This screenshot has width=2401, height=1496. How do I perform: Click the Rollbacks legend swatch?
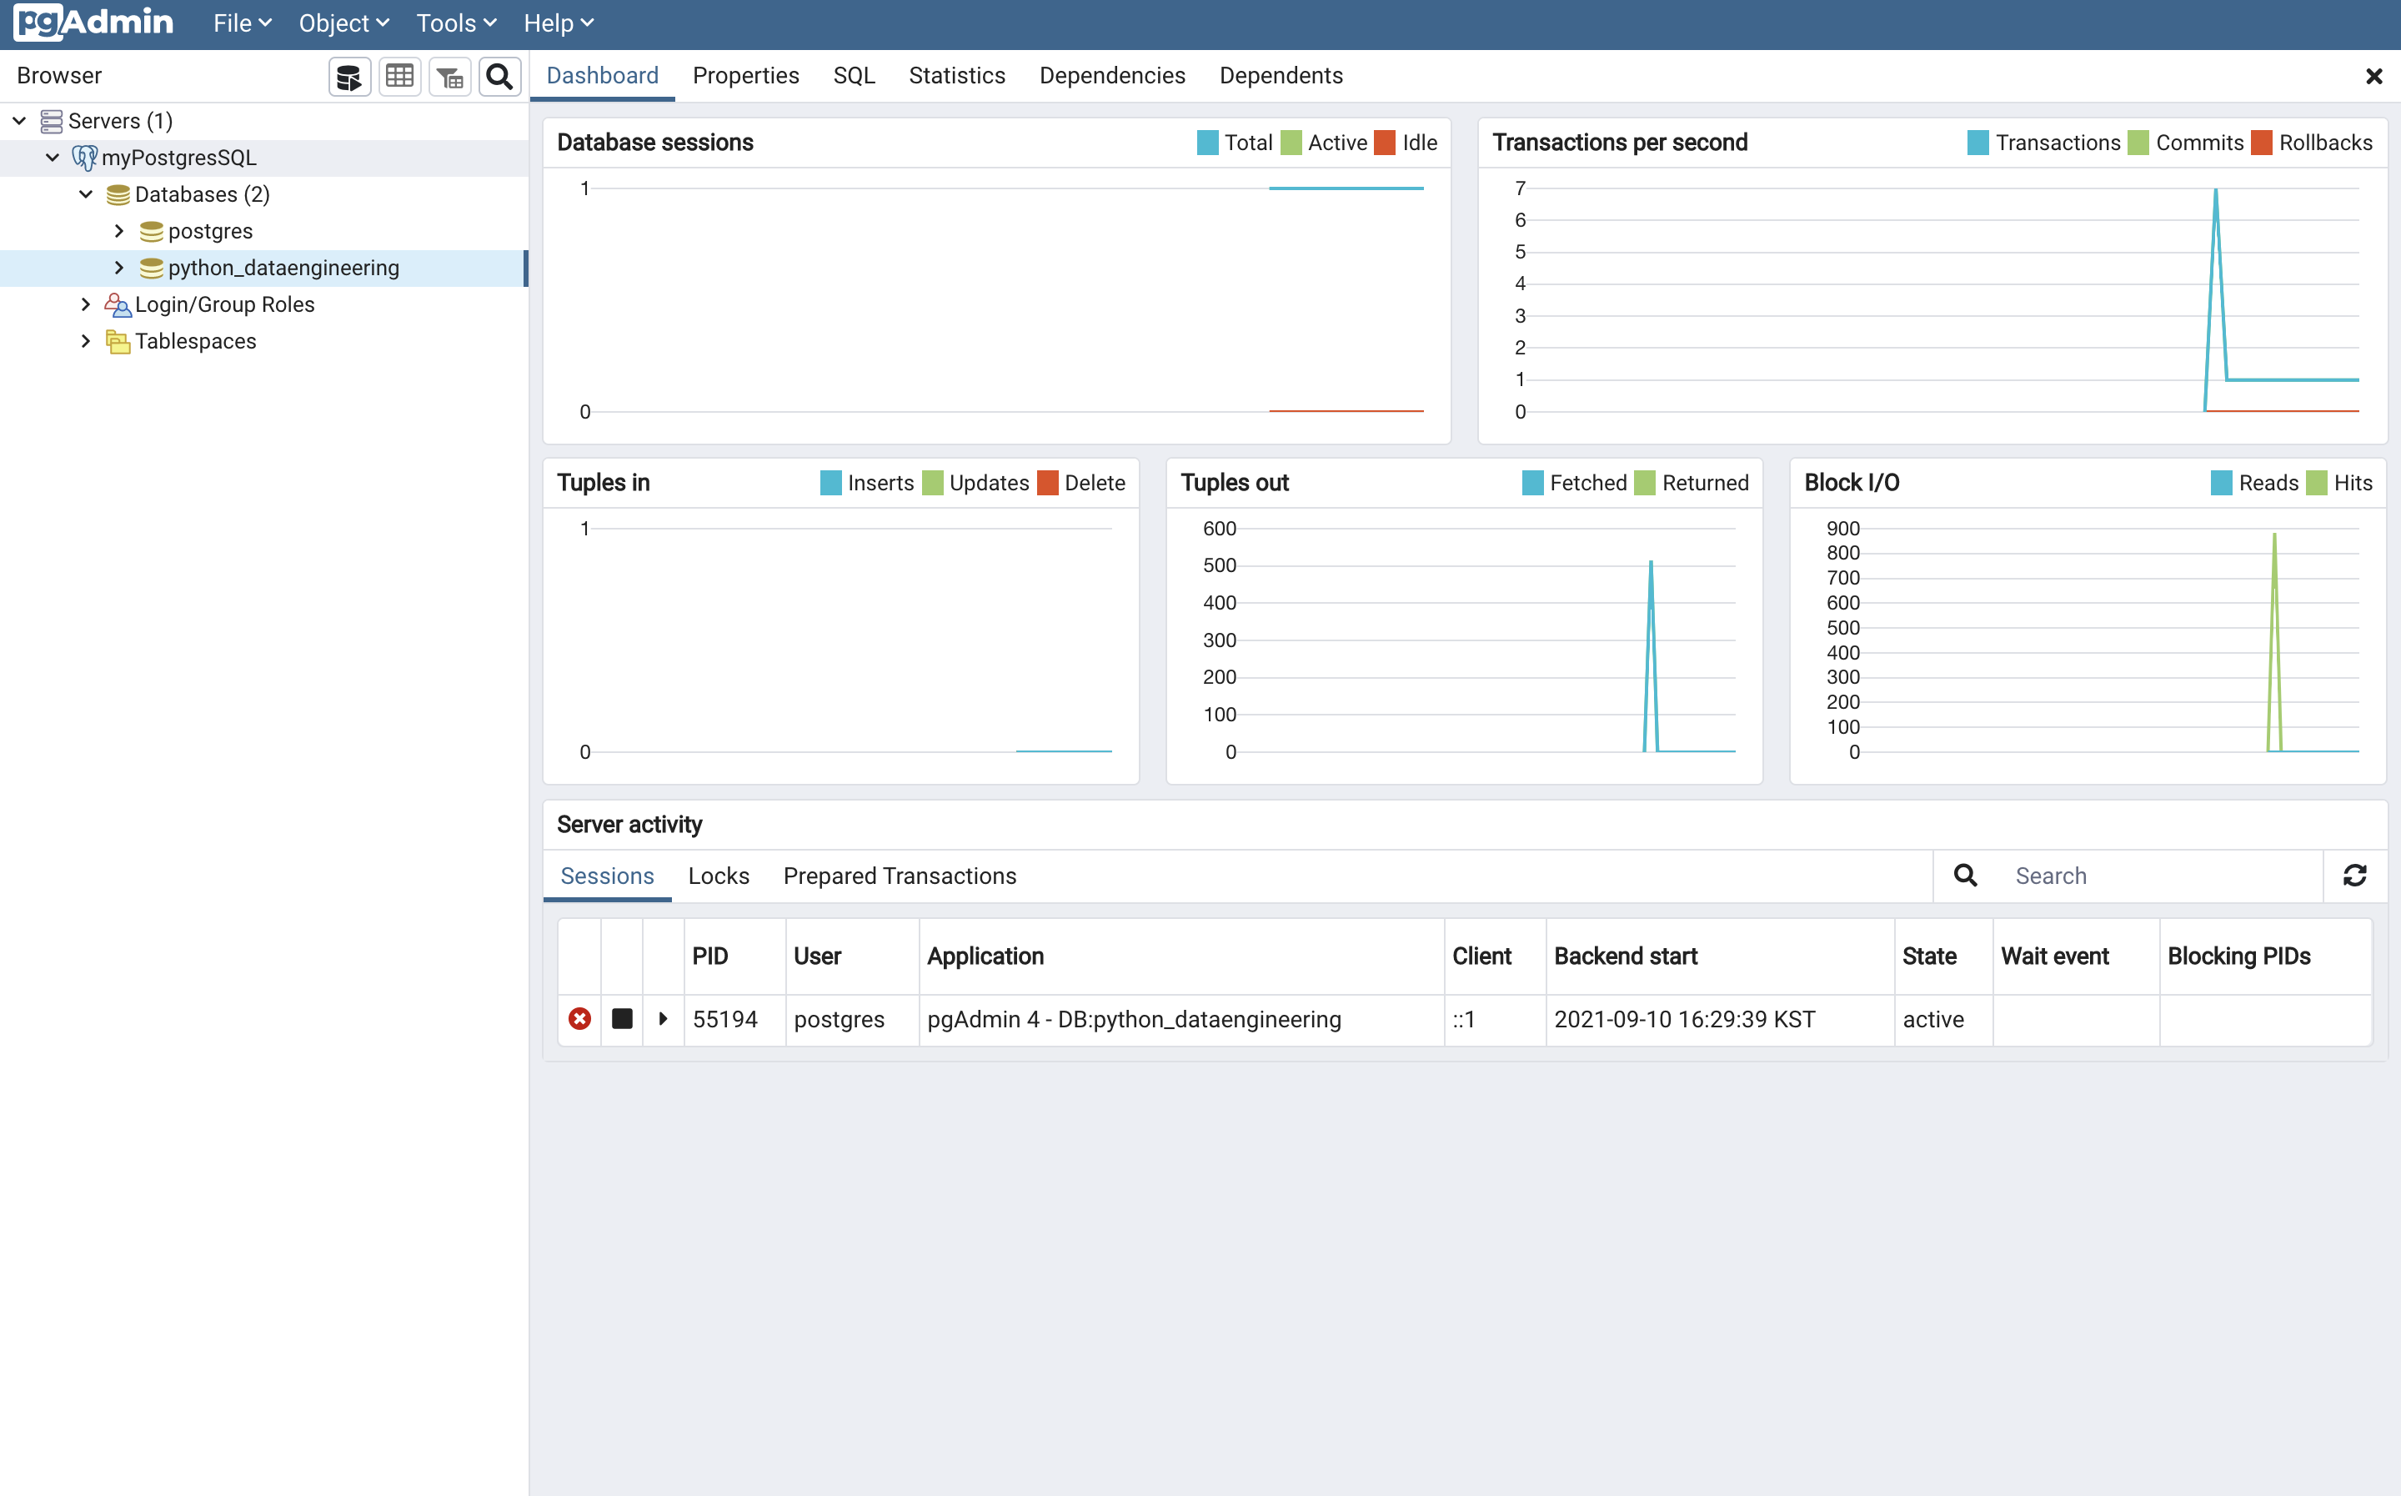click(x=2262, y=143)
